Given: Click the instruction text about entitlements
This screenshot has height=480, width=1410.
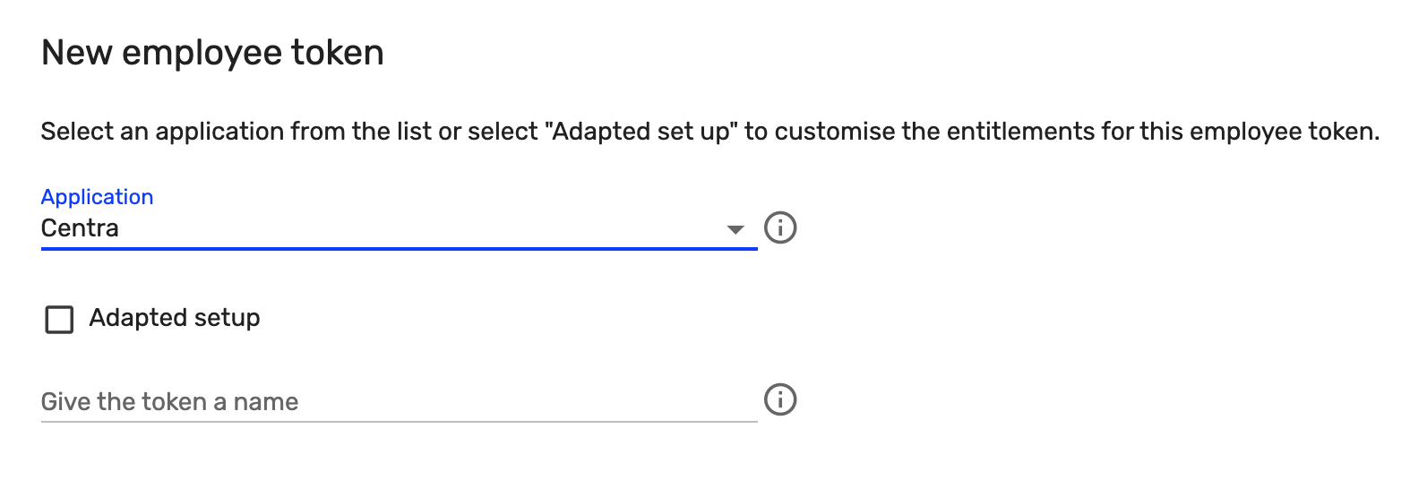Looking at the screenshot, I should coord(709,132).
